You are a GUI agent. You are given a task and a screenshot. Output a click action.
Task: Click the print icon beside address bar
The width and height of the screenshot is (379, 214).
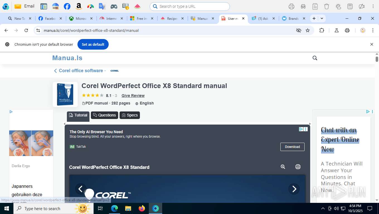[347, 30]
